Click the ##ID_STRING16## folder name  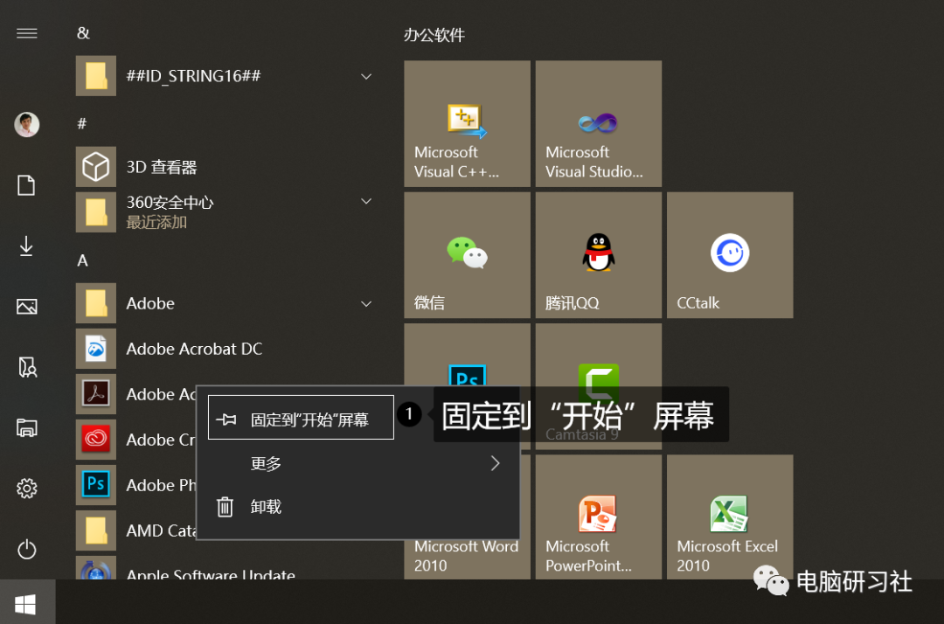(x=193, y=76)
